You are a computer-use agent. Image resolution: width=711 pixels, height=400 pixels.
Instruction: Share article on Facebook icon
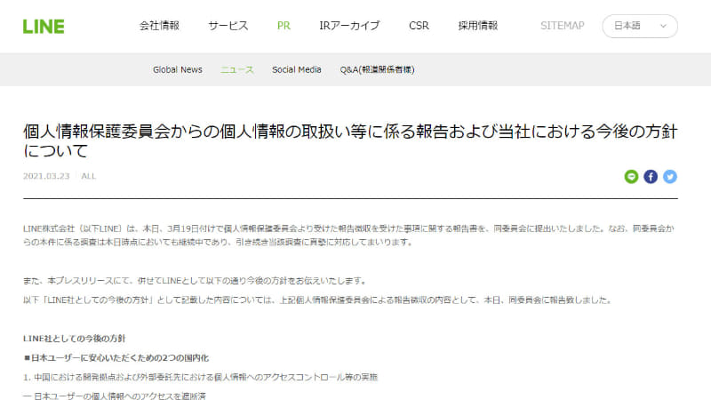pos(651,176)
